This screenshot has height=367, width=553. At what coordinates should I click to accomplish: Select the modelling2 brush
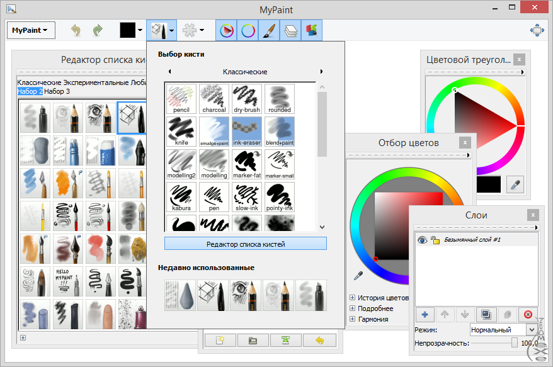point(181,164)
